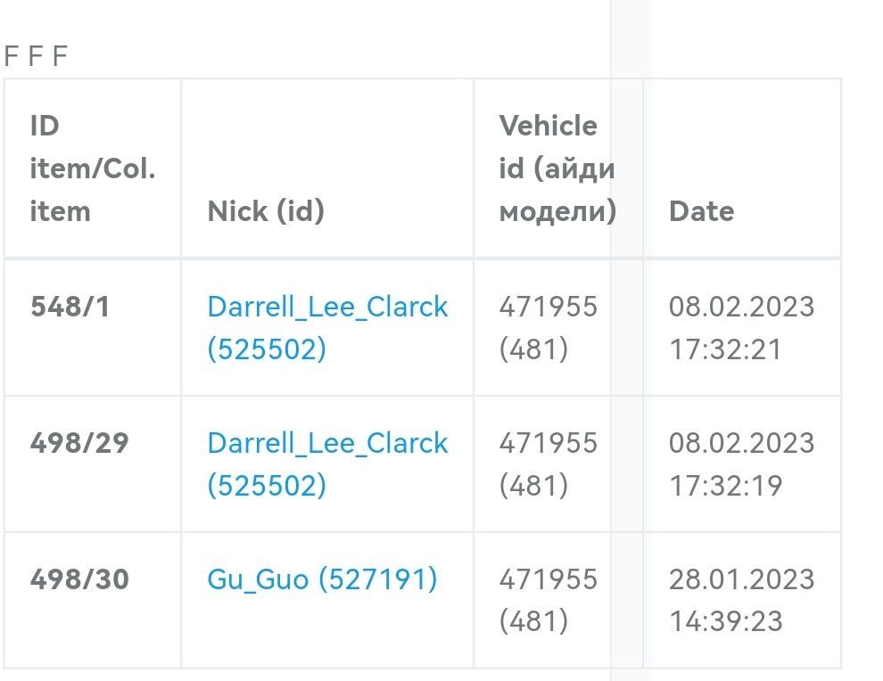Click the F F F text above table
Screen dimensions: 883x681
click(x=36, y=57)
